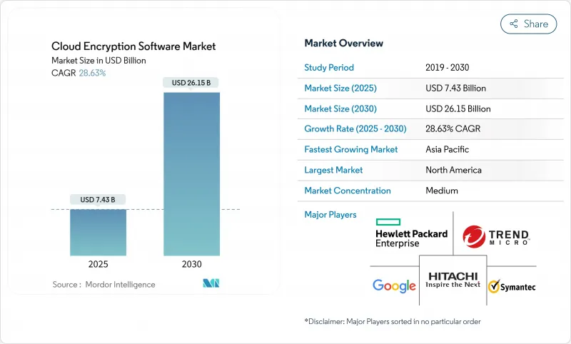Viewport: 571px width, 344px height.
Task: Click the green HPE rectangle emblem
Action: pos(388,222)
